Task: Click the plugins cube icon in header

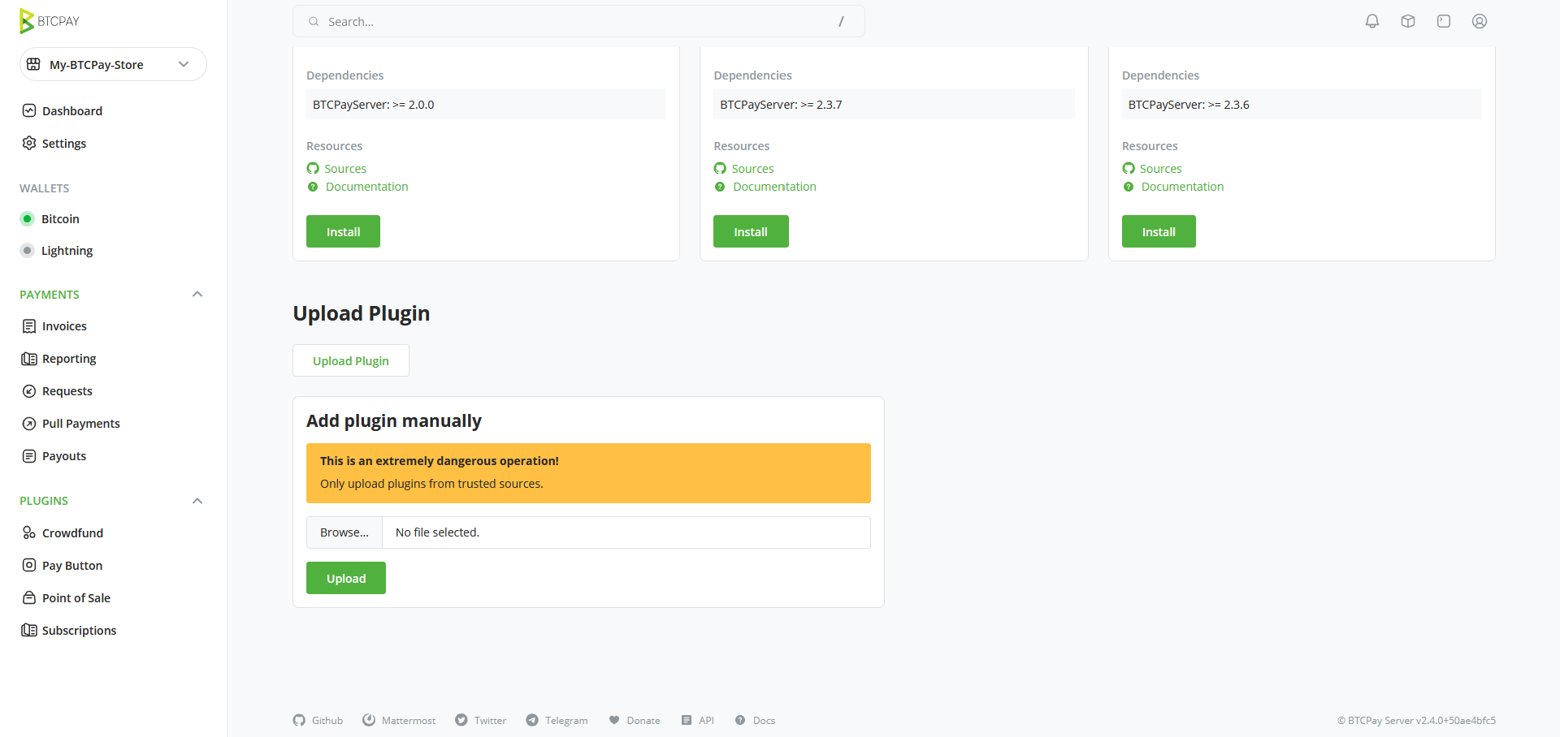Action: tap(1408, 21)
